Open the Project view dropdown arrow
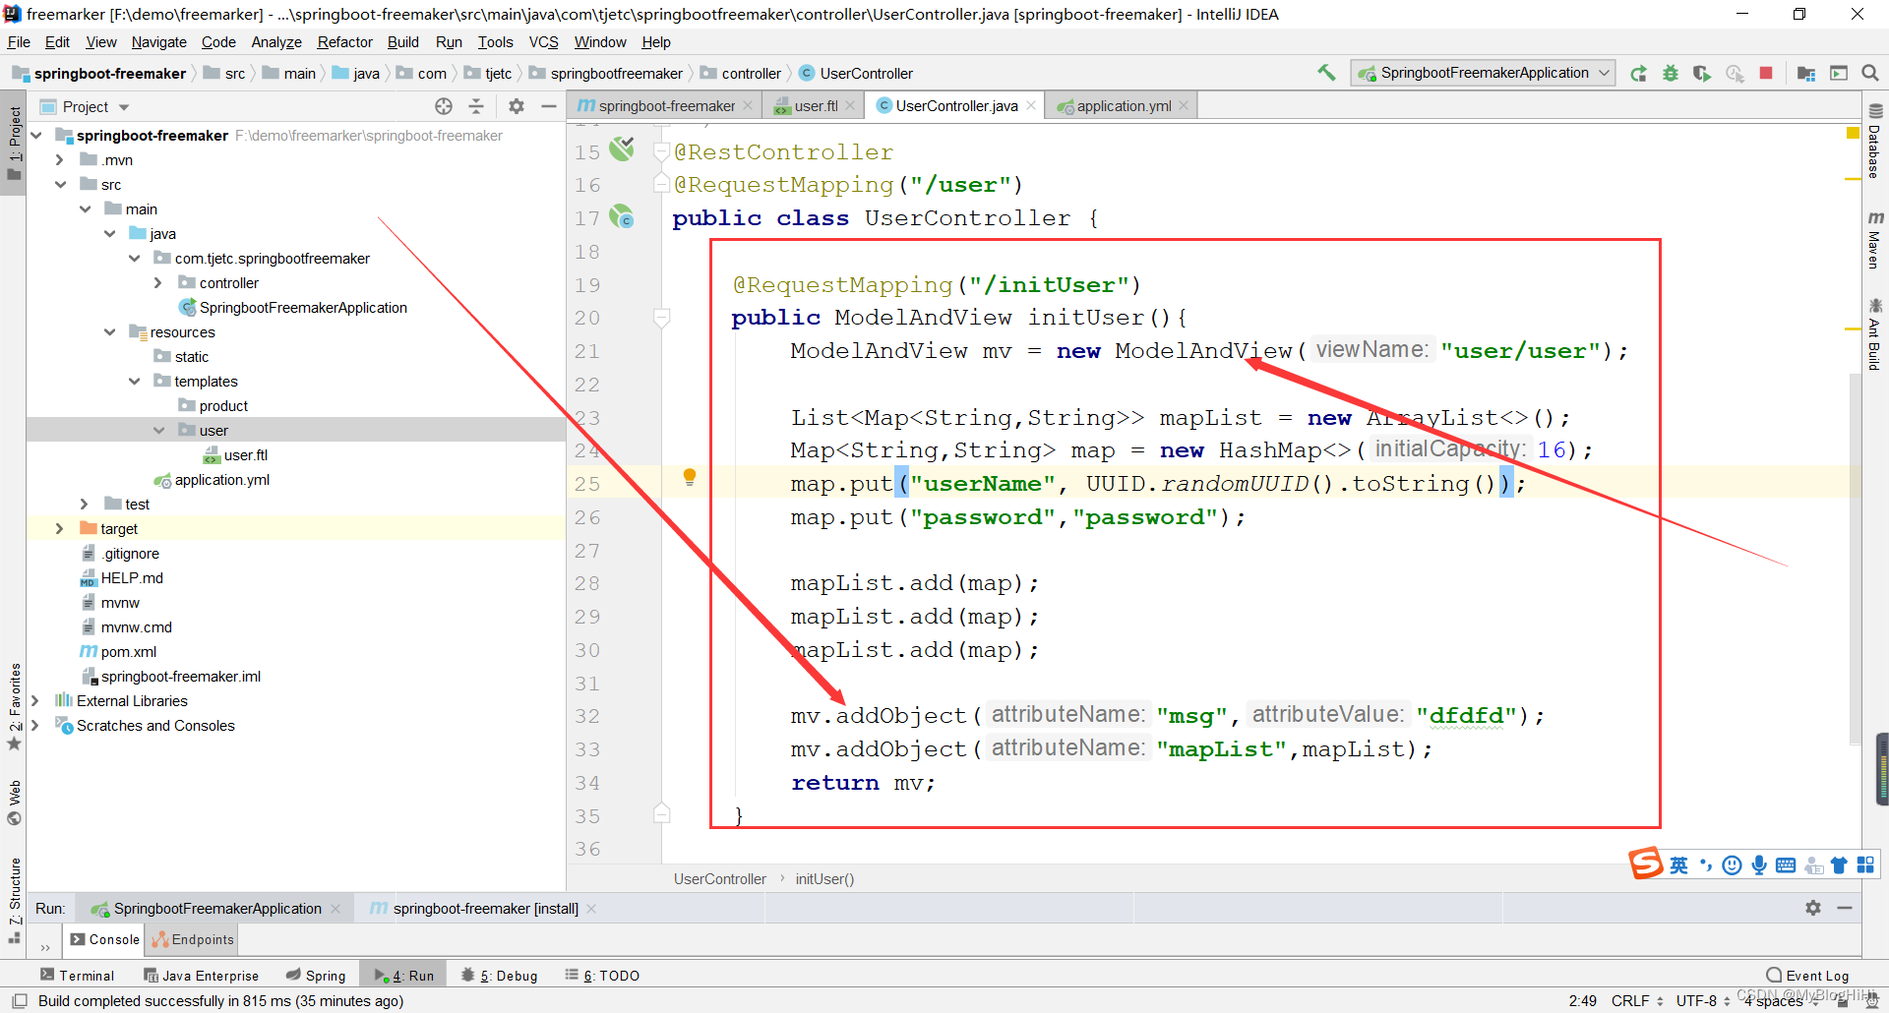 [x=124, y=107]
